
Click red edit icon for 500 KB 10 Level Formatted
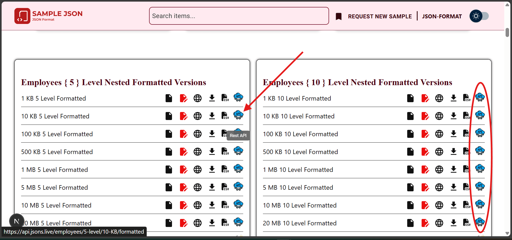(x=425, y=152)
